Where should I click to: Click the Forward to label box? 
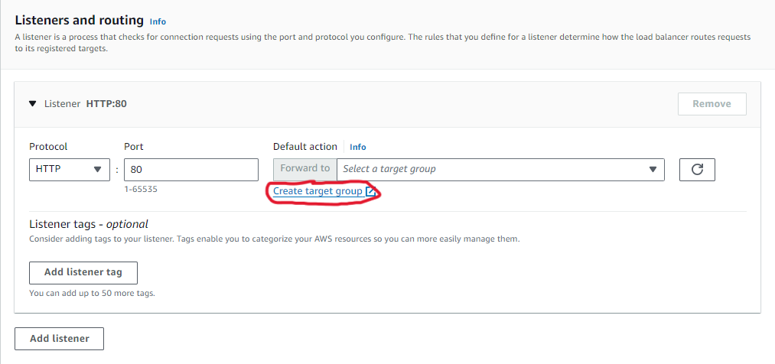tap(305, 170)
